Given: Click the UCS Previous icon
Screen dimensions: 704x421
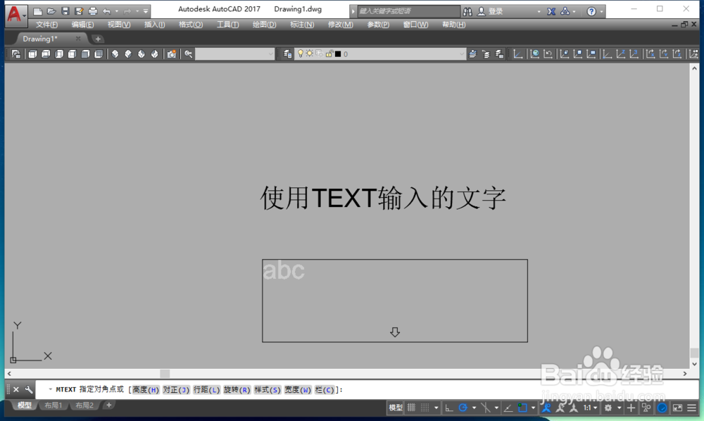Looking at the screenshot, I should click(548, 54).
